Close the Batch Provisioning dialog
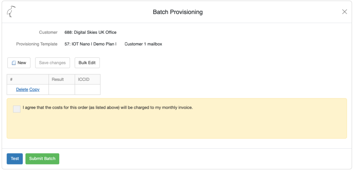353x171 pixels. 344,12
